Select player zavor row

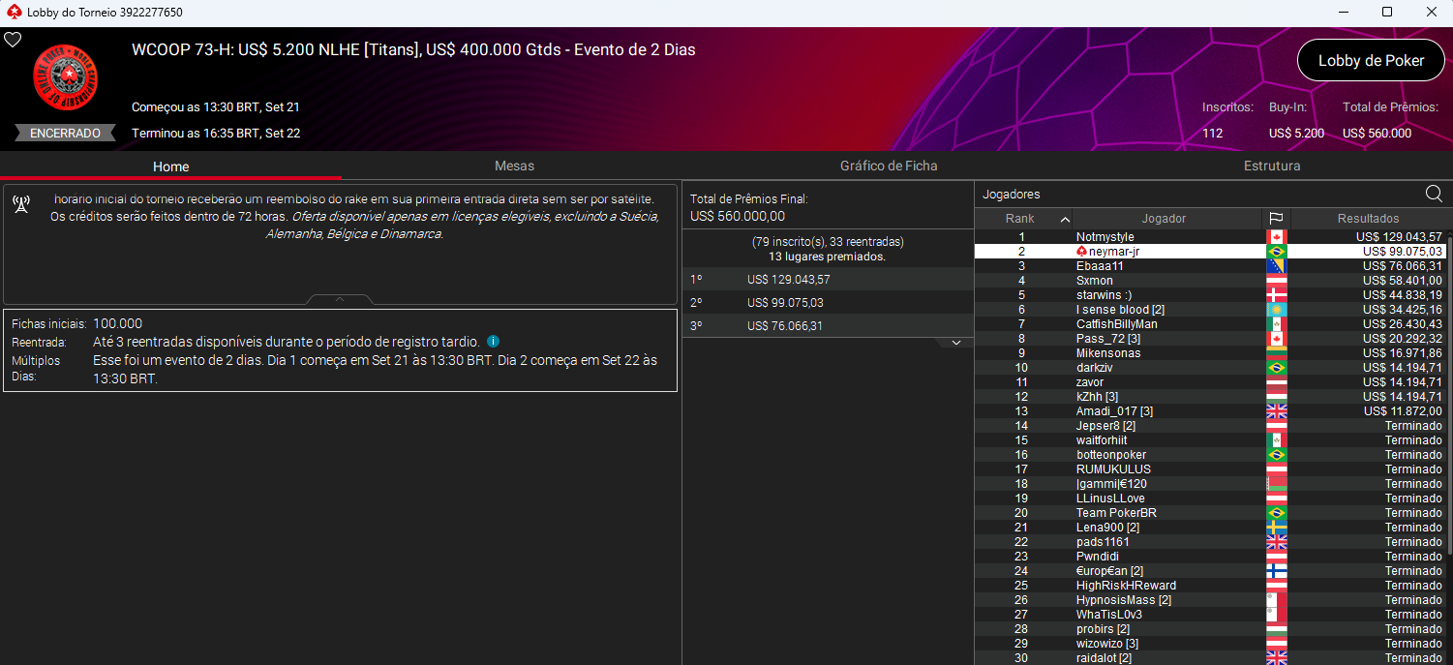[1210, 382]
